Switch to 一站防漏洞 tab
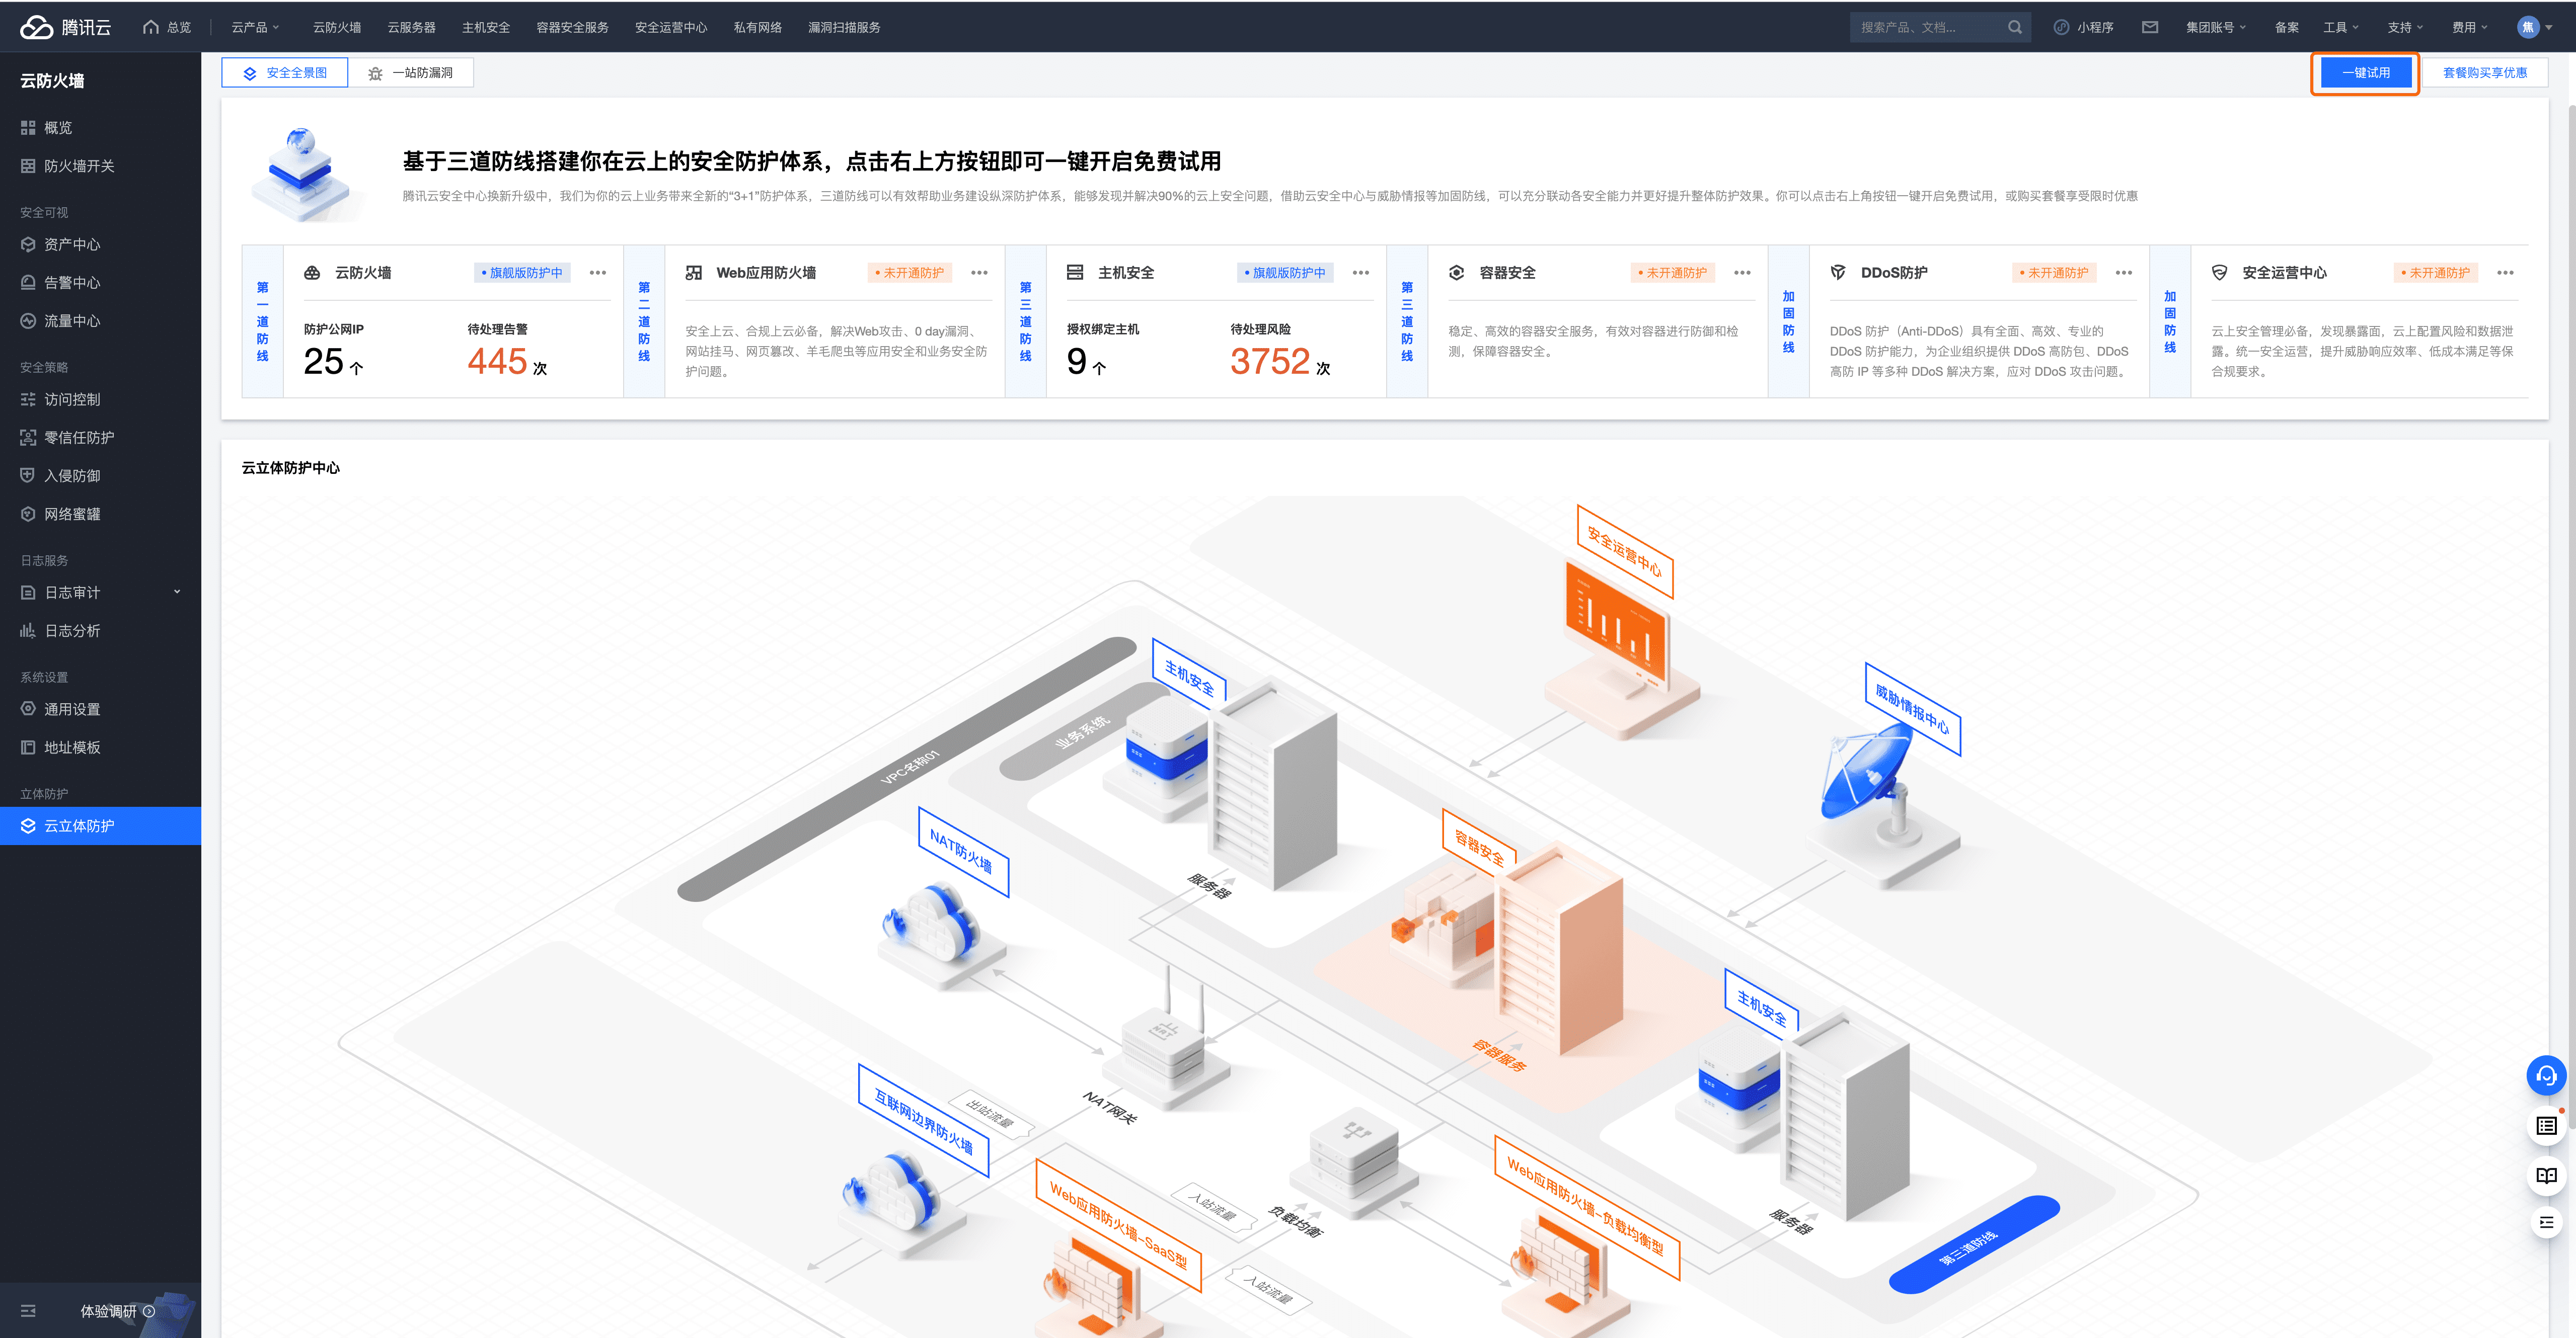 (411, 73)
